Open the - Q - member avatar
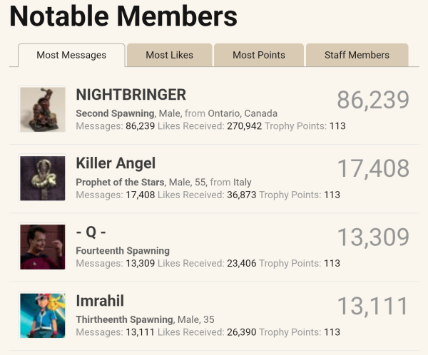This screenshot has height=355, width=428. [43, 247]
